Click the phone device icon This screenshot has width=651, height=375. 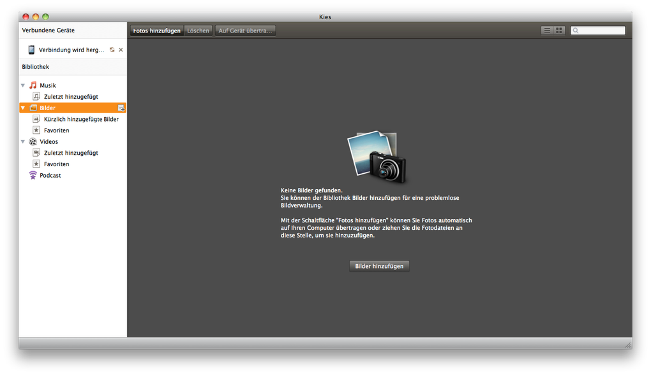click(31, 50)
